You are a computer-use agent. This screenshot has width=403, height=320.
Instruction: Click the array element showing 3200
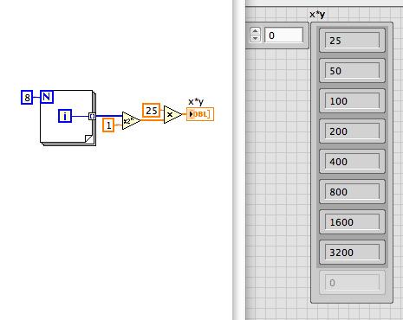pyautogui.click(x=352, y=253)
